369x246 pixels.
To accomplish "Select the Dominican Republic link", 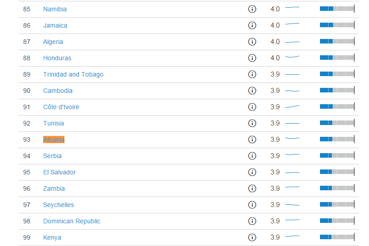I will (72, 222).
